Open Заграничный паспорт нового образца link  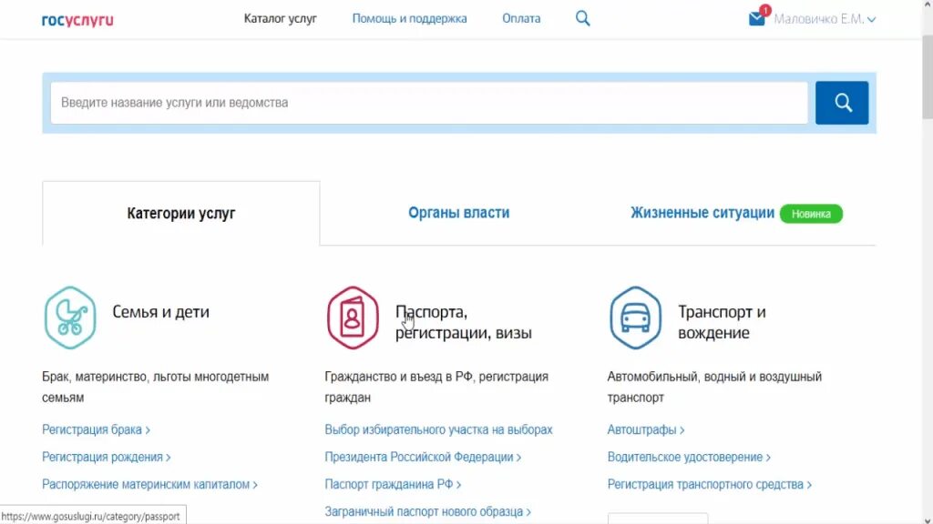(x=427, y=511)
